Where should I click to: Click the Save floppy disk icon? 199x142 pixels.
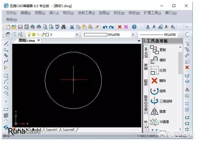20,27
